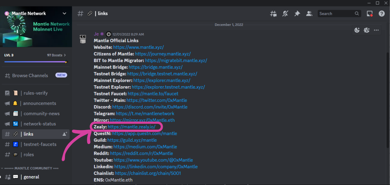Open the migratebit.mantle.xyz link
Screen dimensions: 390x185
(176, 61)
